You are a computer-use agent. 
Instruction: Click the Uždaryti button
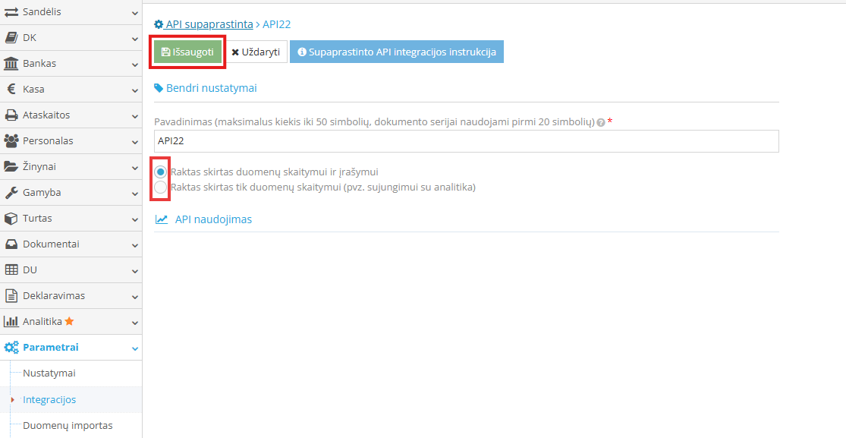[x=256, y=52]
